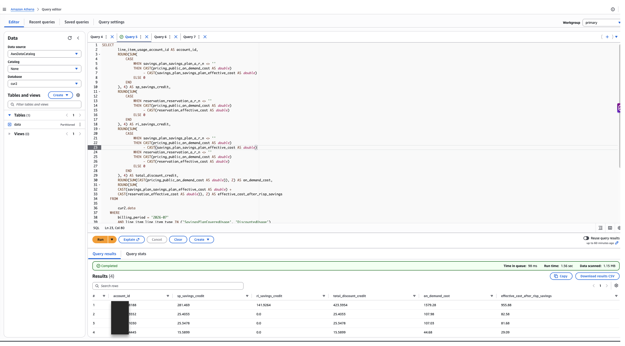625x346 pixels.
Task: Open the Data source dropdown
Action: click(45, 54)
